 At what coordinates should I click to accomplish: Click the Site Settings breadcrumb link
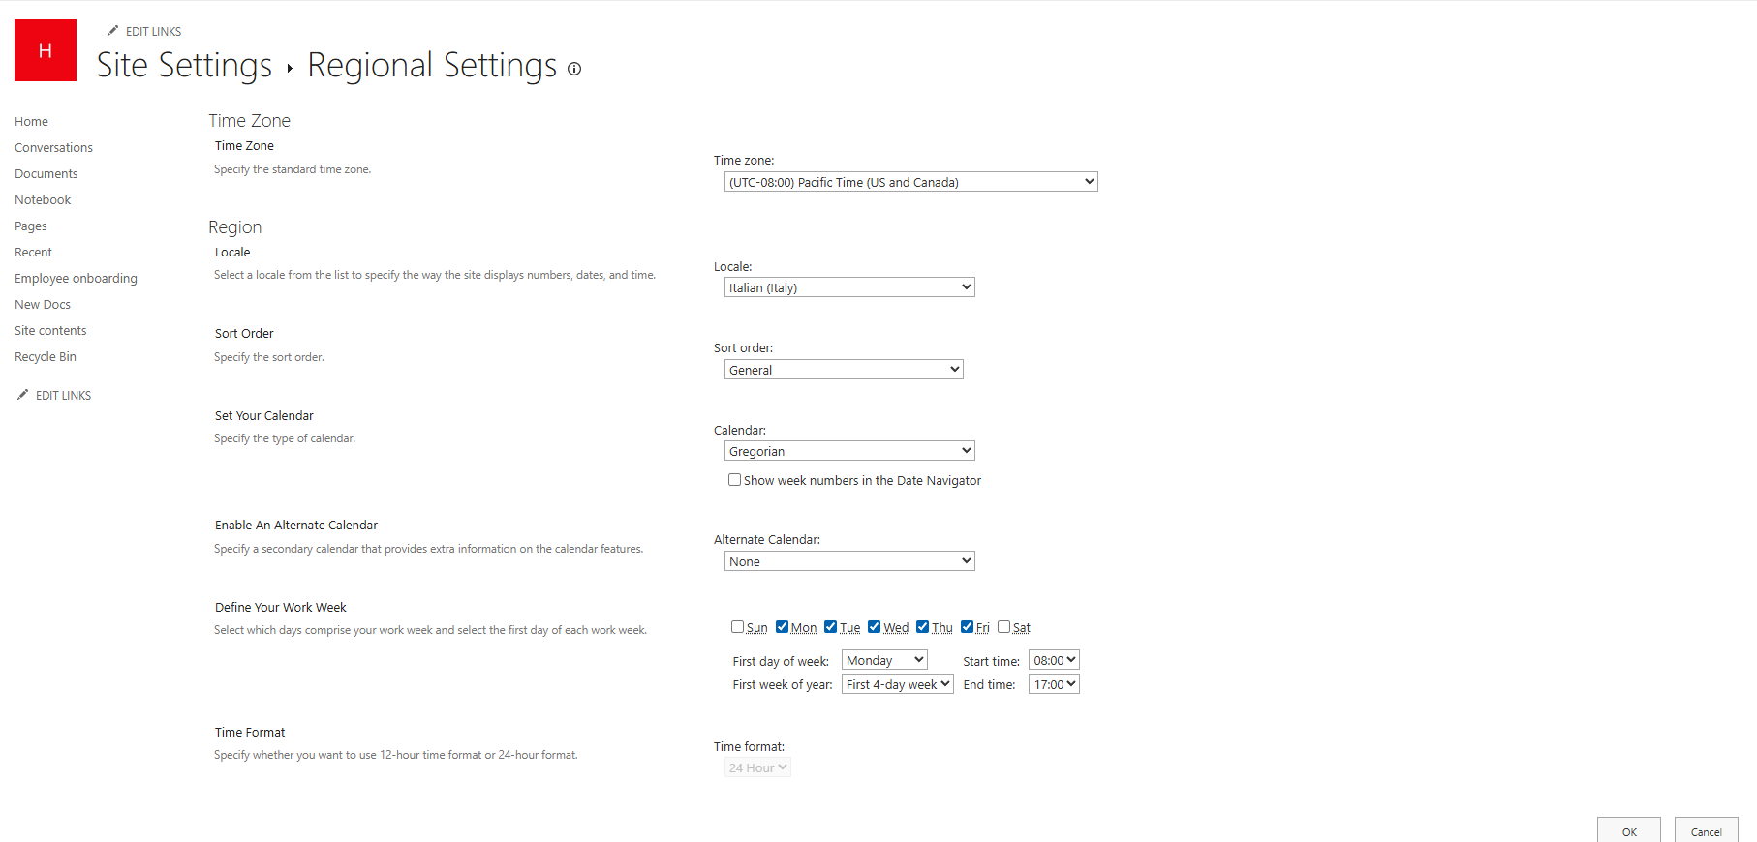184,65
